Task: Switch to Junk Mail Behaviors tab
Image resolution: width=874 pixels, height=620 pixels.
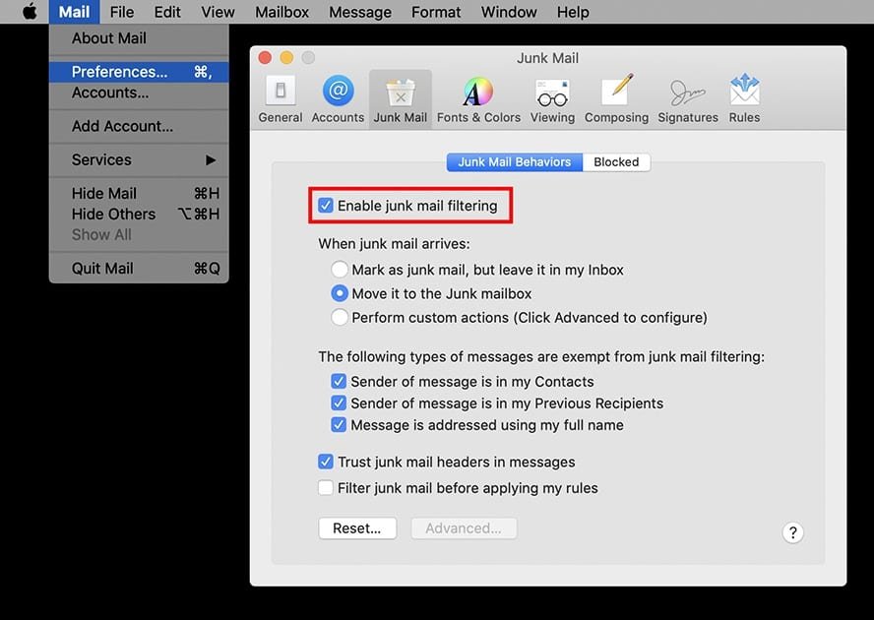Action: pyautogui.click(x=515, y=162)
